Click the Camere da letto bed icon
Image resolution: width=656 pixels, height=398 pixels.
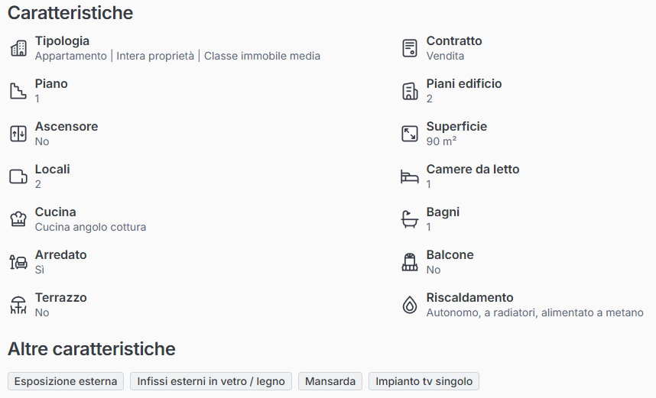tap(410, 176)
